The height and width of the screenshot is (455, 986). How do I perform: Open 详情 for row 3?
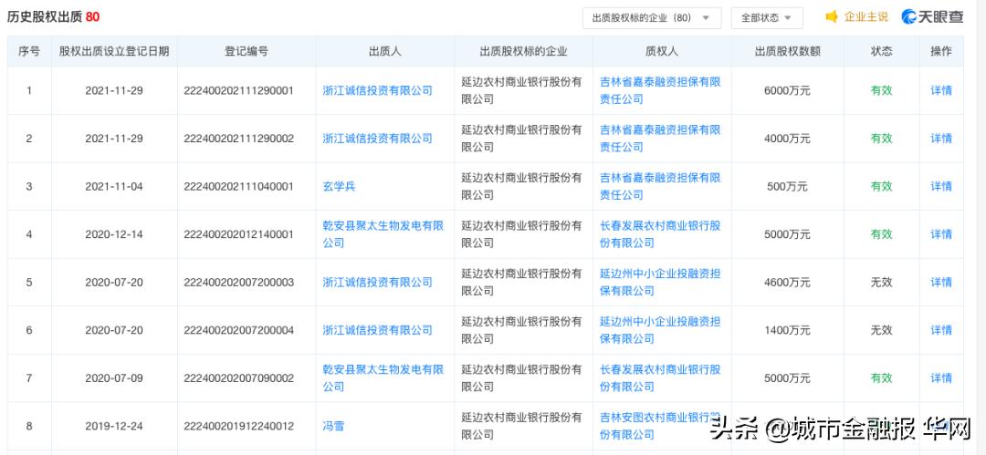941,186
